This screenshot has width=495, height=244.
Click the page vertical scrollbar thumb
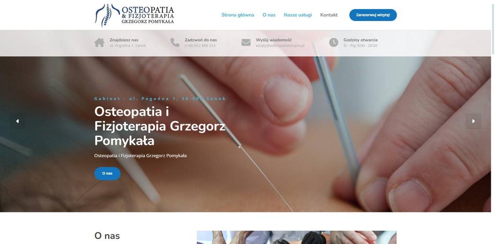click(x=493, y=27)
